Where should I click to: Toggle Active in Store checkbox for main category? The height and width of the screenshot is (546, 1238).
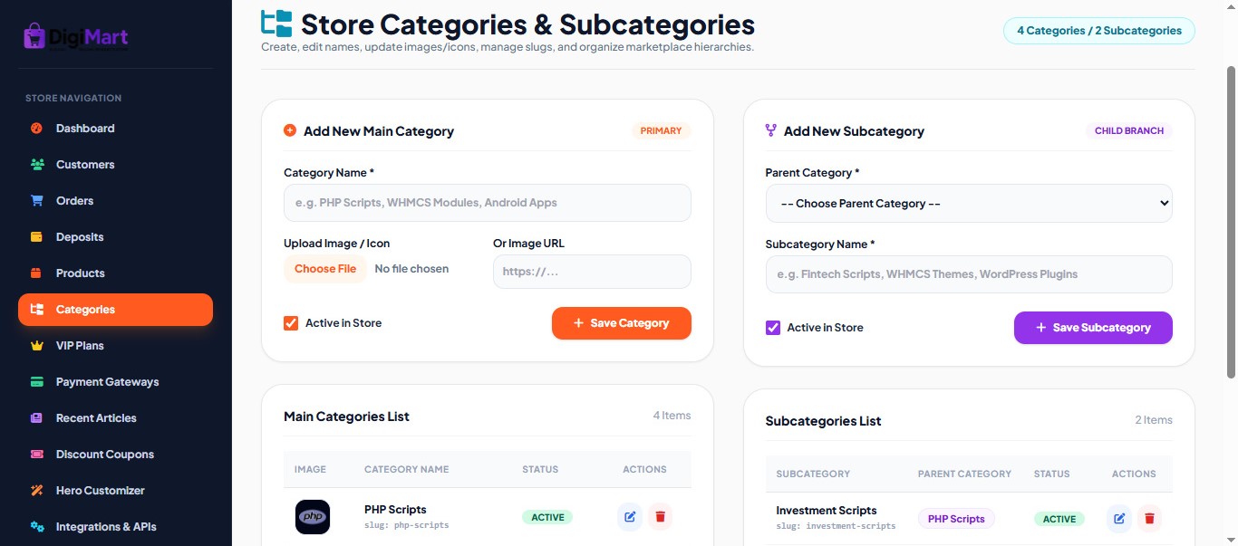[291, 323]
